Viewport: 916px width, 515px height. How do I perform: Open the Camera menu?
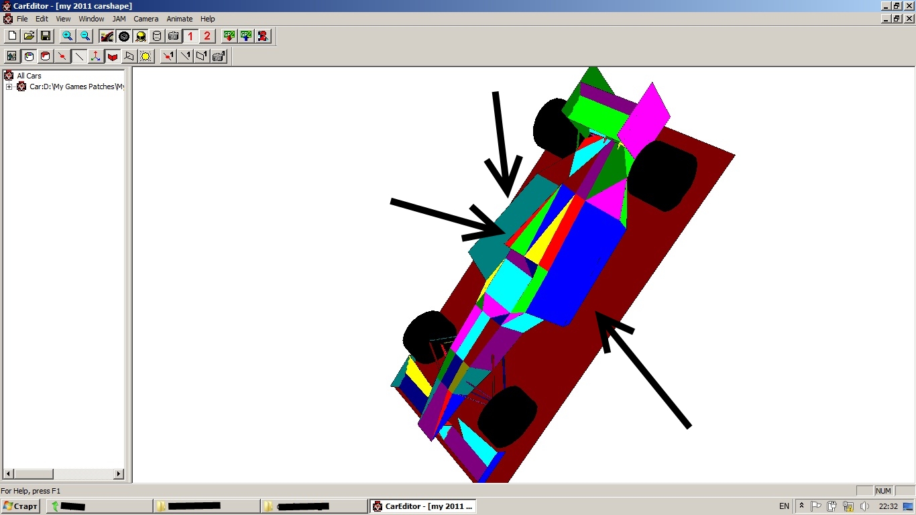(x=146, y=19)
